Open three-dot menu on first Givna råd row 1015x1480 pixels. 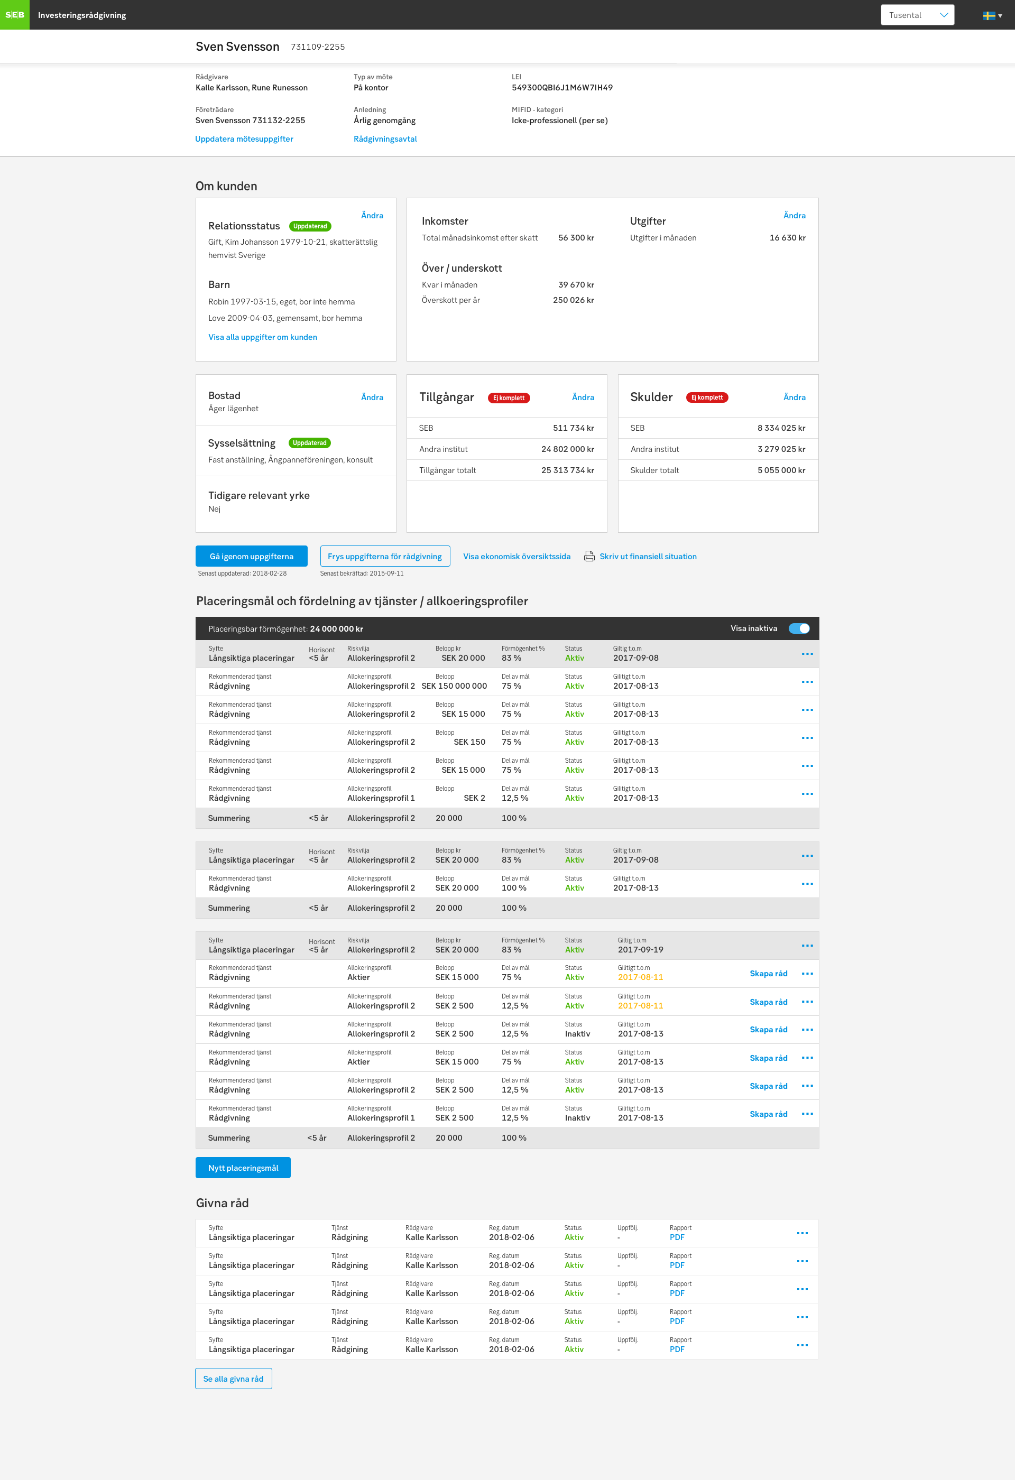pos(801,1234)
